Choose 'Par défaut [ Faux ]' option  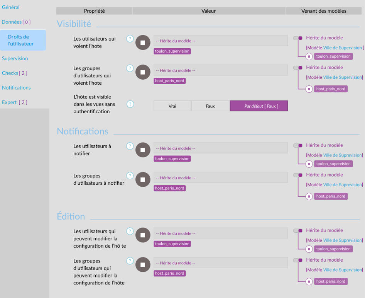click(259, 106)
